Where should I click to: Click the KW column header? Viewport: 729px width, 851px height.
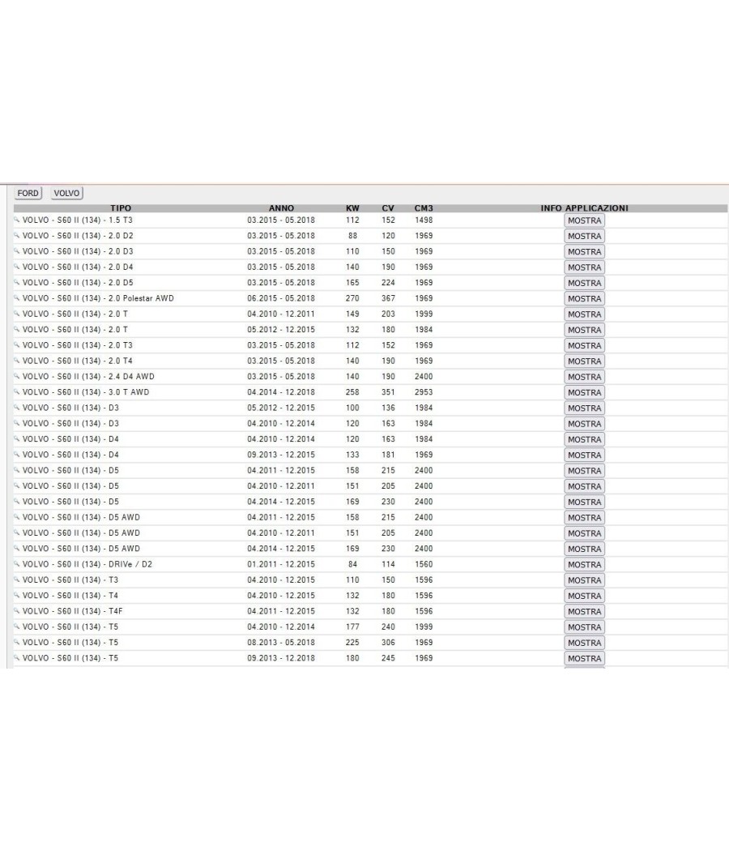coord(352,207)
